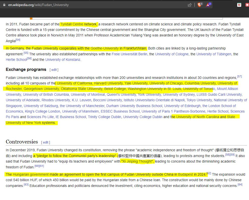Image resolution: width=249 pixels, height=200 pixels.
Task: Open University of British Columbia link
Action: (x=46, y=94)
